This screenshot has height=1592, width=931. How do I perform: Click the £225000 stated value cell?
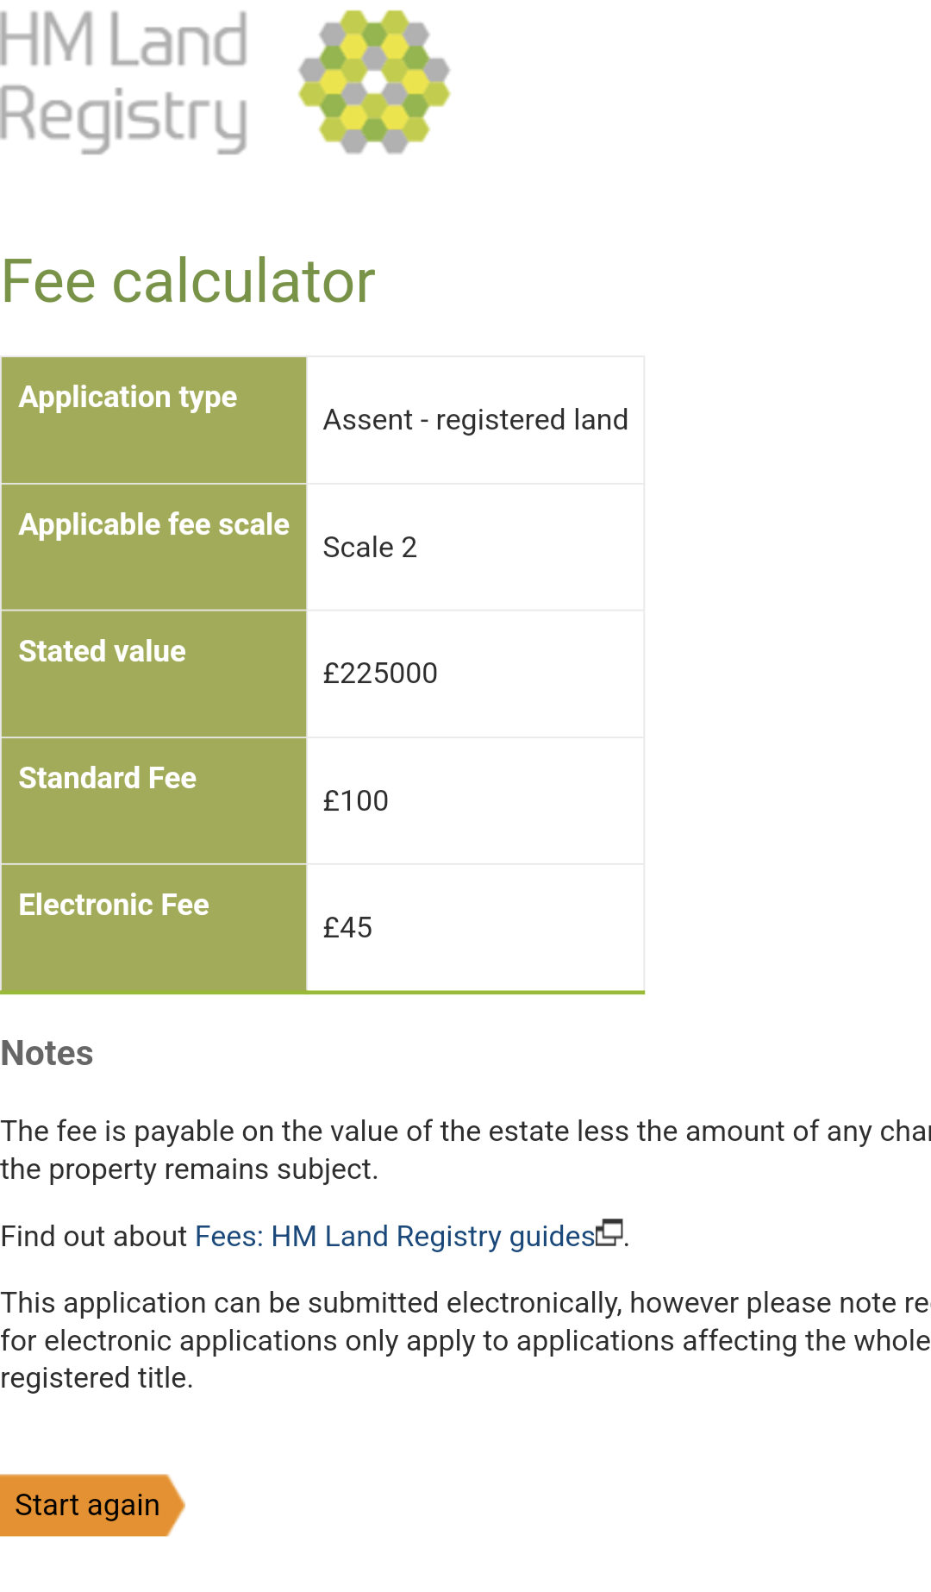coord(475,674)
